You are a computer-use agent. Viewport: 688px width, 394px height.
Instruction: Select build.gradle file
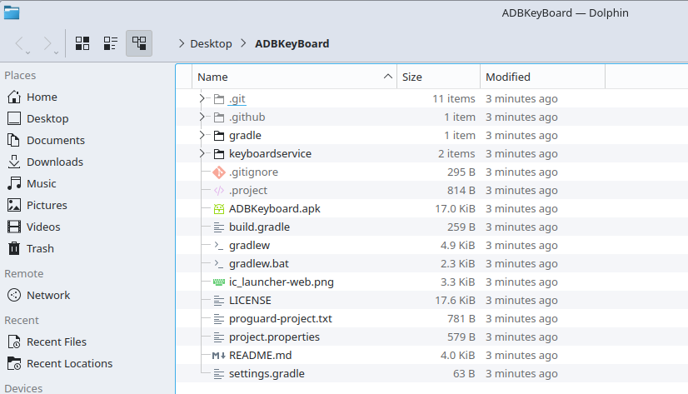tap(259, 227)
